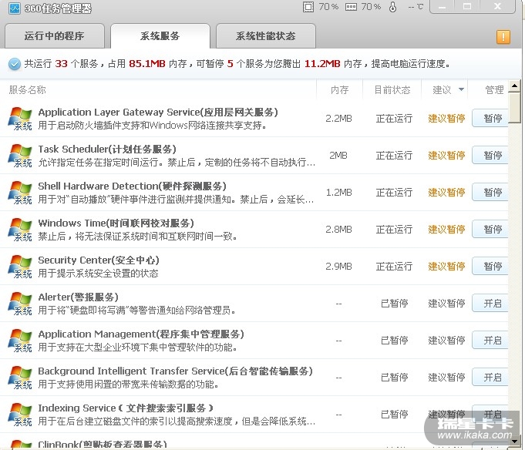Click 正在运行 status of Security Center

pyautogui.click(x=394, y=267)
